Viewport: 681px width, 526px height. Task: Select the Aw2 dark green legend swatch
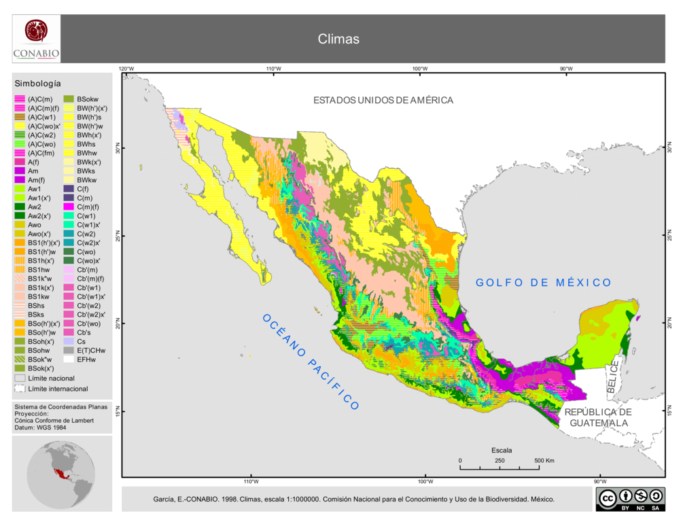pyautogui.click(x=20, y=207)
